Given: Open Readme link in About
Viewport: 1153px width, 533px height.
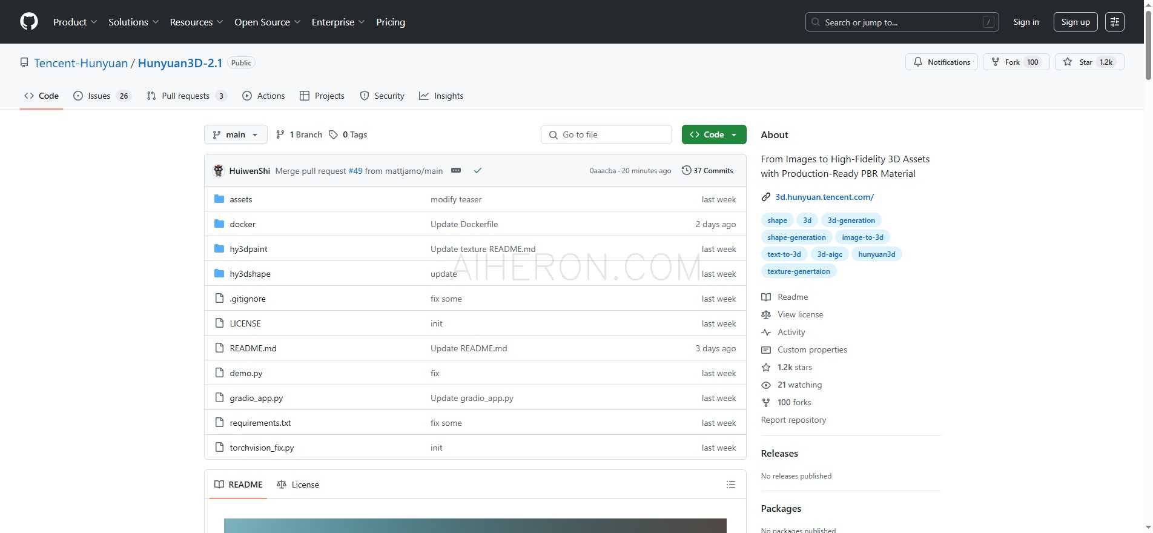Looking at the screenshot, I should tap(785, 297).
